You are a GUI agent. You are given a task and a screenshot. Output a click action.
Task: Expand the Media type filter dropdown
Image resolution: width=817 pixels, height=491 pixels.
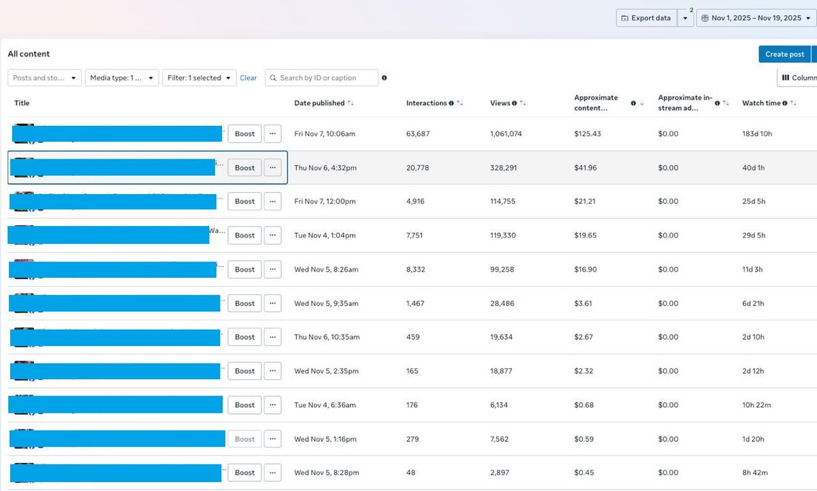[122, 78]
